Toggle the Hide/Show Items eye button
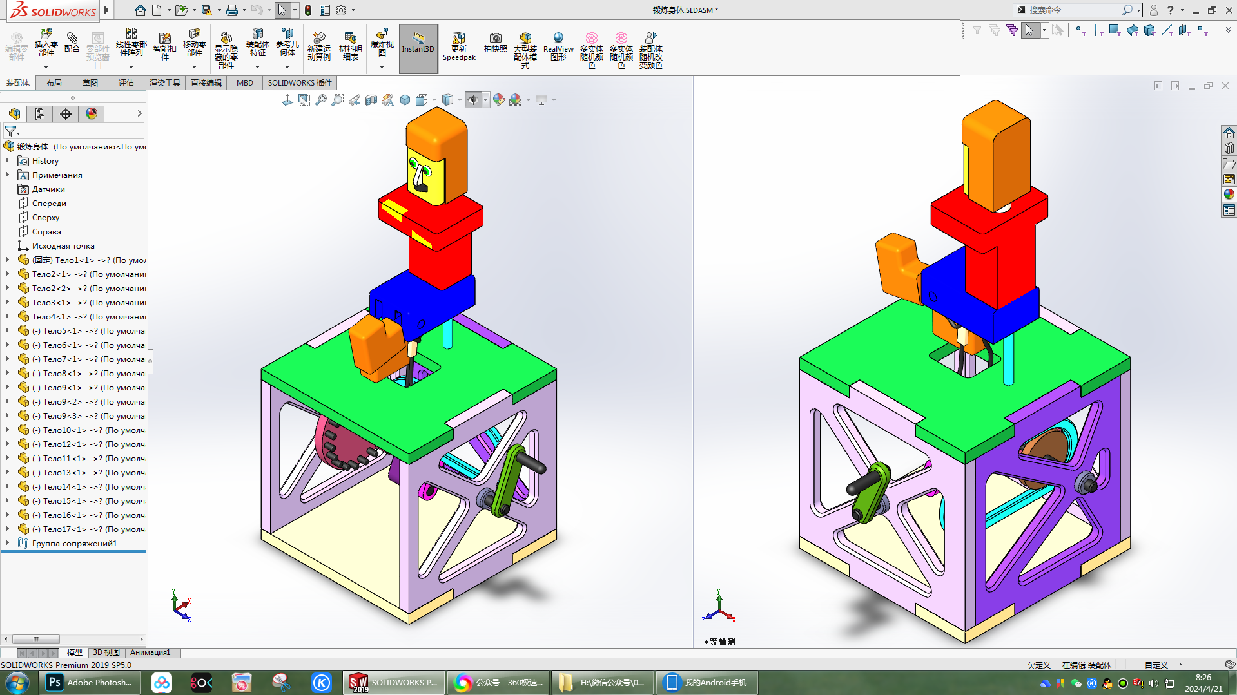 (x=473, y=100)
